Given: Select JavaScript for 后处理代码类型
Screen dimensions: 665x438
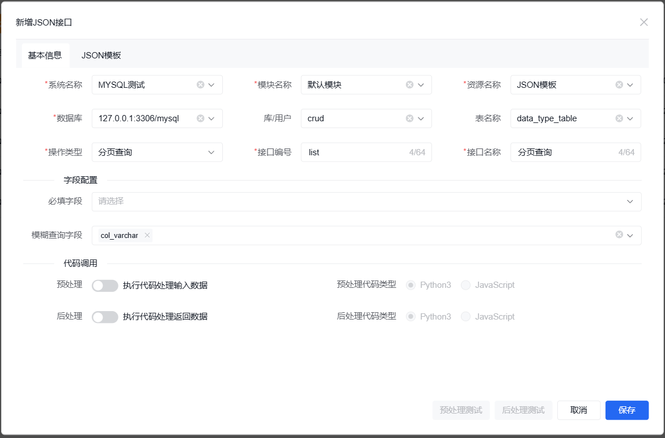Looking at the screenshot, I should [x=488, y=317].
